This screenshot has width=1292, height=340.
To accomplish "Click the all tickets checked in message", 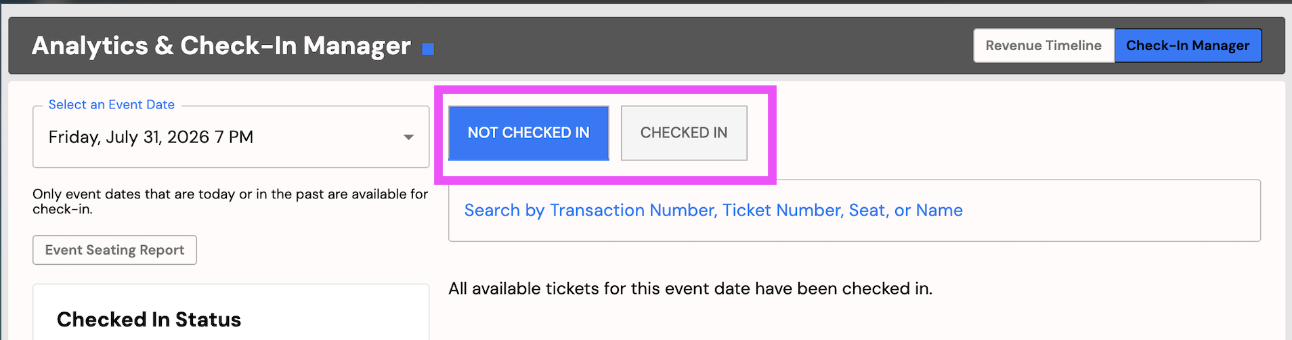I will tap(690, 289).
